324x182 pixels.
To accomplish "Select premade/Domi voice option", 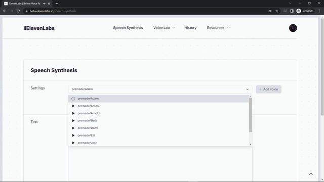I will coord(158,128).
